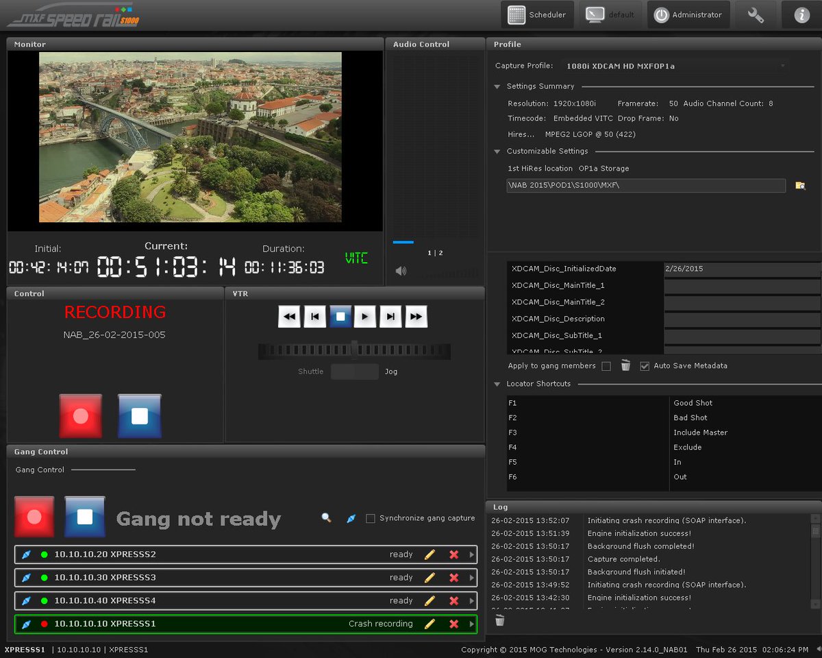Edit the XPRESSS2 gang member
Screen dimensions: 822x658
pyautogui.click(x=429, y=555)
